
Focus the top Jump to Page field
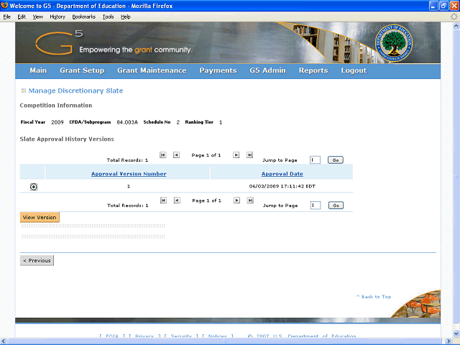coord(315,160)
